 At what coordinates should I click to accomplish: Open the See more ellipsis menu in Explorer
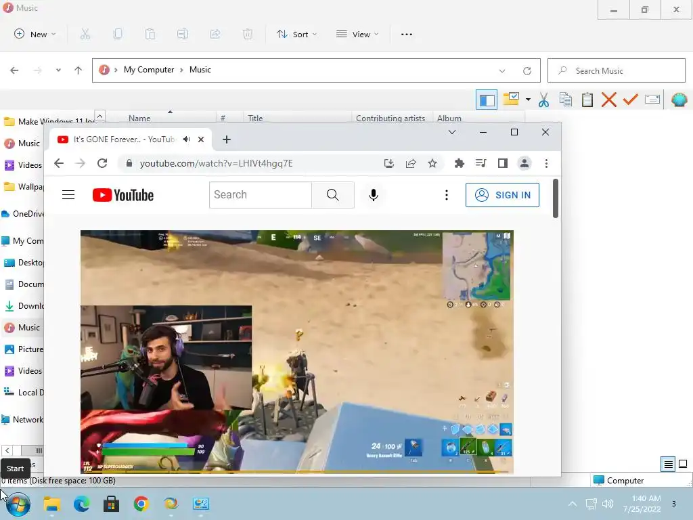407,34
